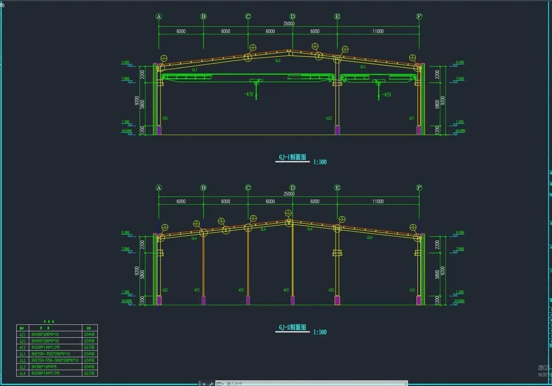552x386 pixels.
Task: Click the ±0.000 elevation symbol right of GJ-2
Action: [458, 301]
